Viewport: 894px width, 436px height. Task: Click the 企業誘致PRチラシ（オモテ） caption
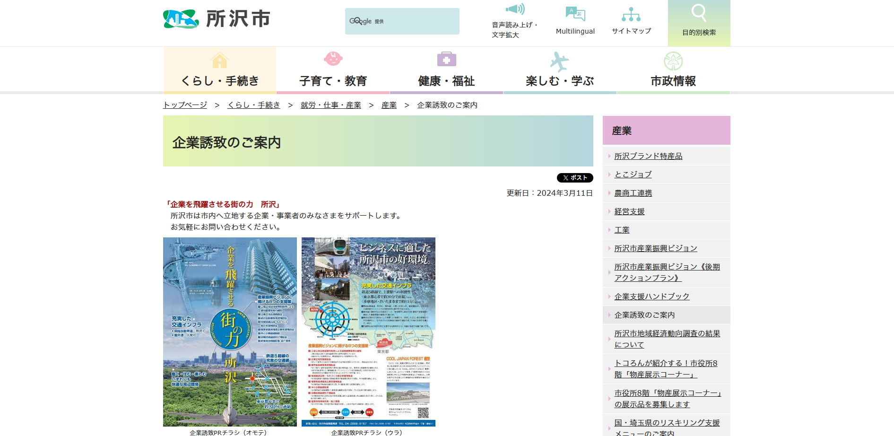pyautogui.click(x=228, y=433)
